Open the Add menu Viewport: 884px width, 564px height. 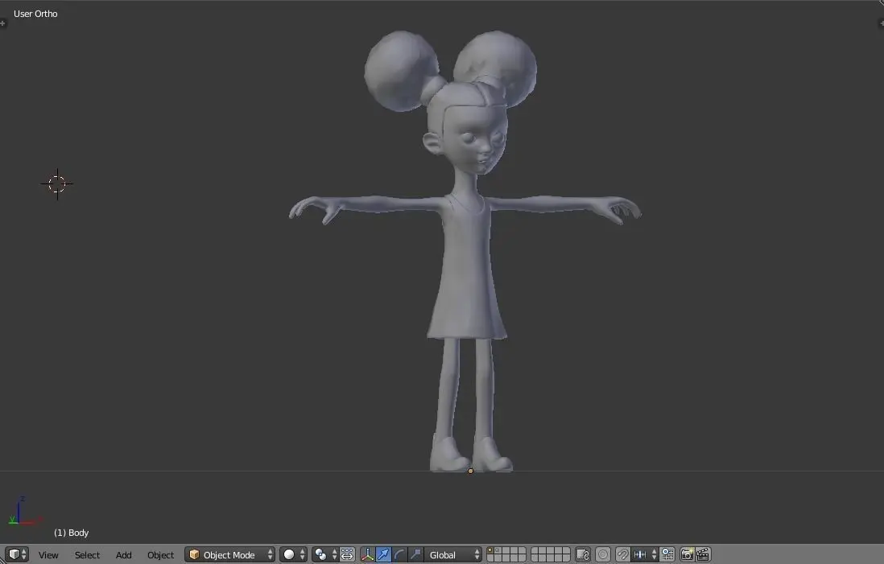(123, 555)
